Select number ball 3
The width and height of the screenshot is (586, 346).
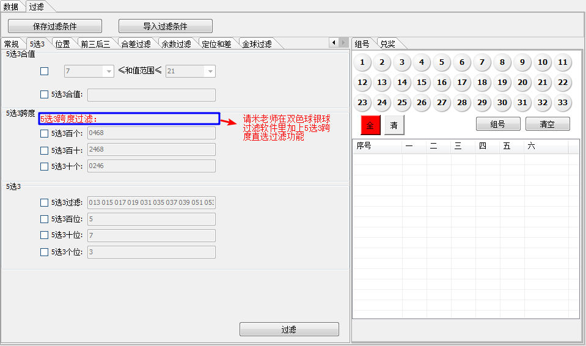[x=402, y=62]
